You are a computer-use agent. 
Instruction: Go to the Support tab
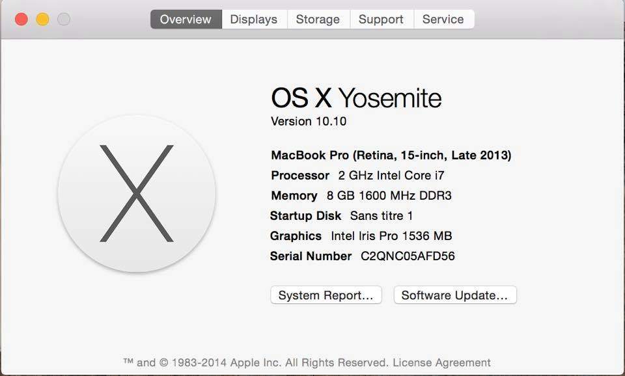381,19
